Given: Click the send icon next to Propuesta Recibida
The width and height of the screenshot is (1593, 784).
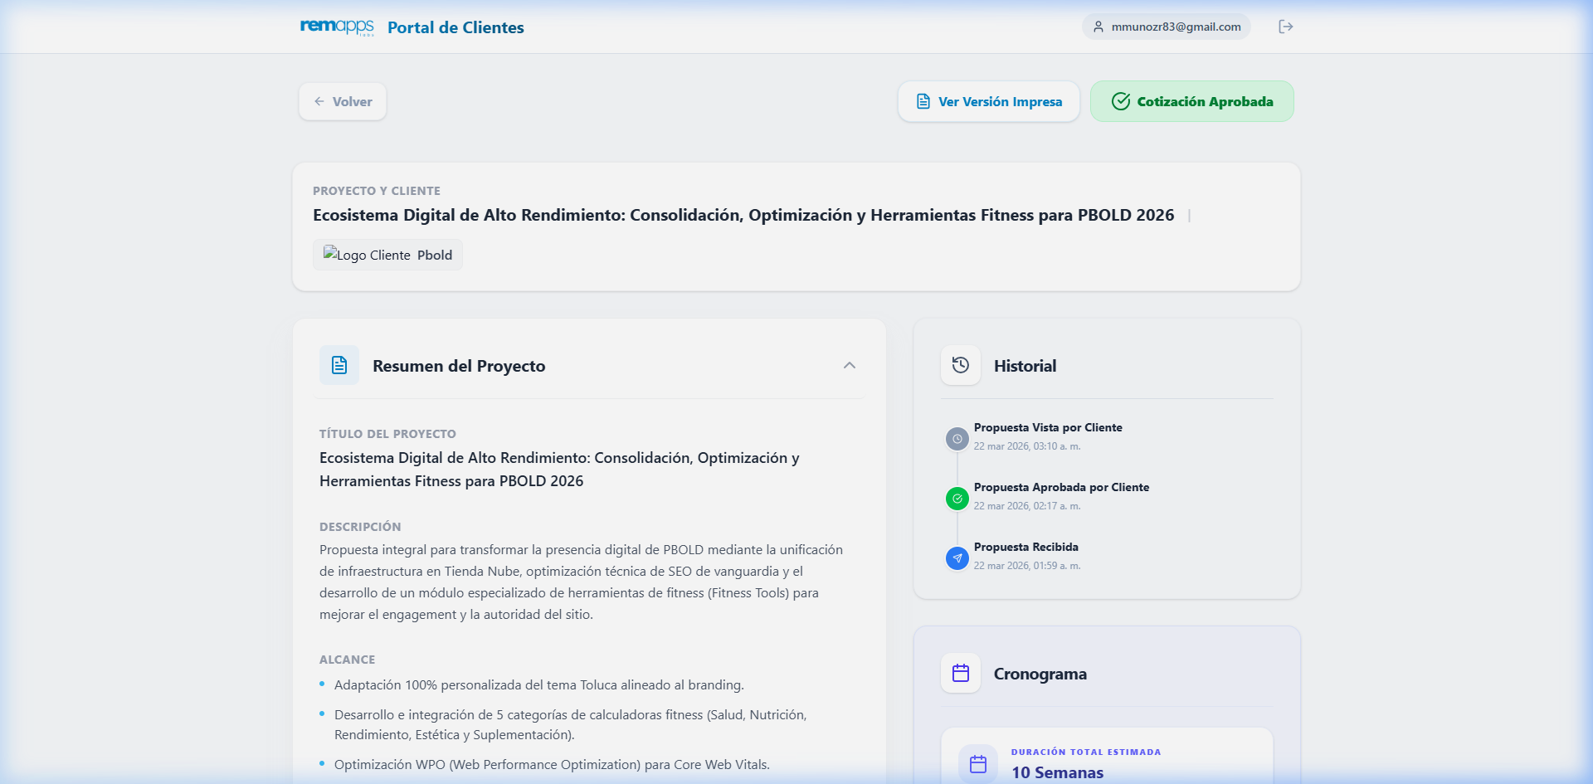Looking at the screenshot, I should pos(957,558).
